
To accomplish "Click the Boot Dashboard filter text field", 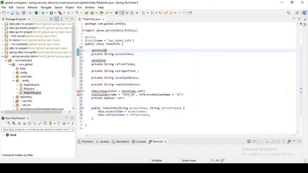I will tap(38, 129).
